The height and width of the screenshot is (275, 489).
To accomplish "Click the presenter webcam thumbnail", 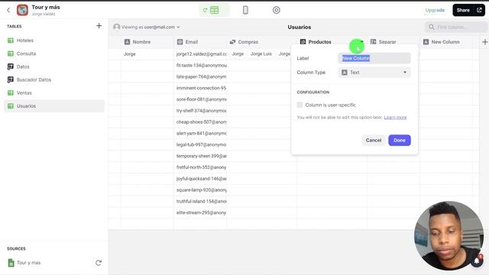I will tap(449, 236).
